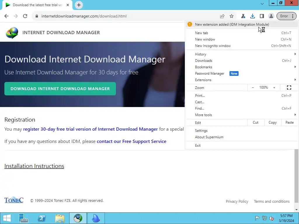Go back with the browser back arrow

(x=6, y=16)
